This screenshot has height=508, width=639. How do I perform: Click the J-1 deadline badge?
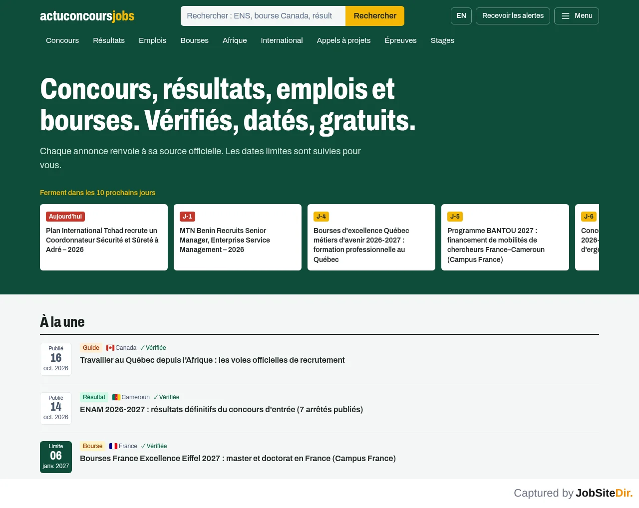[187, 217]
